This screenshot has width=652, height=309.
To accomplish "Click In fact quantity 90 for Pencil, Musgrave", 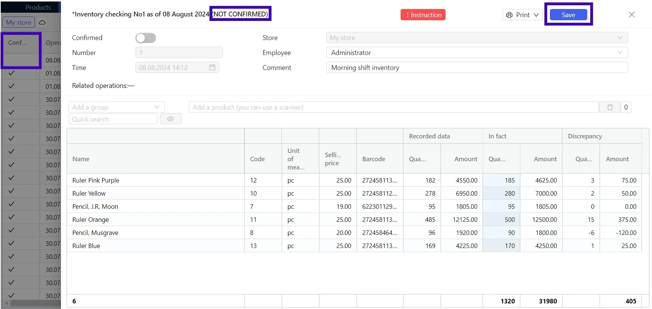I will (x=501, y=233).
